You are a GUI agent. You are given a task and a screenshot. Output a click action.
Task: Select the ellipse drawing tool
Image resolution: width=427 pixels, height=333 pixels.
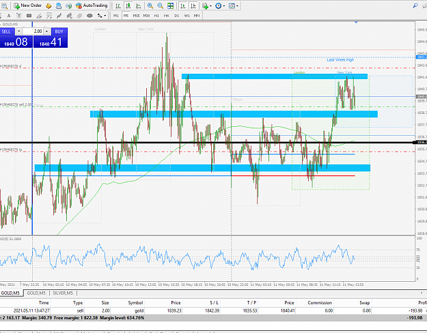(x=89, y=16)
